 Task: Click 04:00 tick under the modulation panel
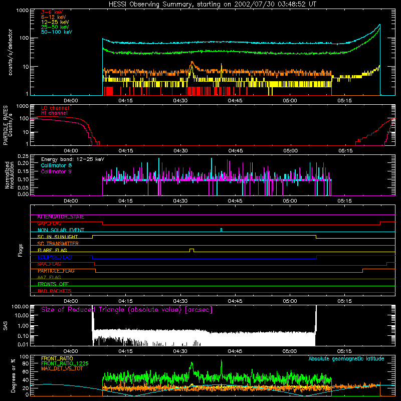(x=71, y=201)
